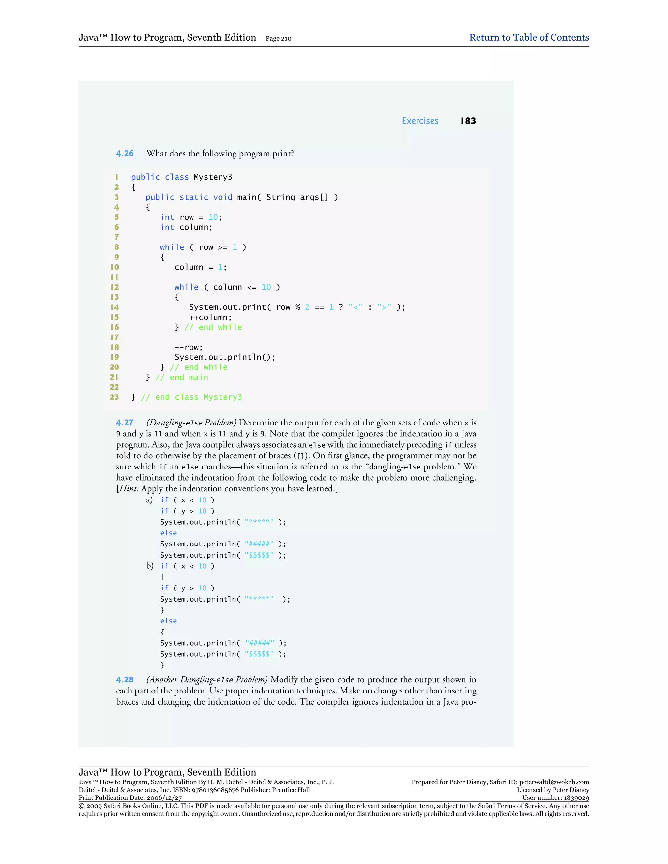Viewport: 668px width, 864px height.
Task: Click the '++column;' statement
Action: click(x=210, y=317)
